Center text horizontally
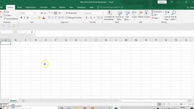 (x=52, y=18)
